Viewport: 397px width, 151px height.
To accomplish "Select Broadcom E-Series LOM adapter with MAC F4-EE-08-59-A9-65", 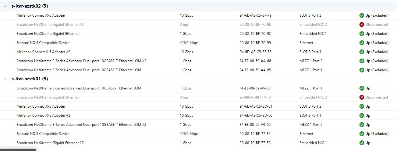I will 79,88.
